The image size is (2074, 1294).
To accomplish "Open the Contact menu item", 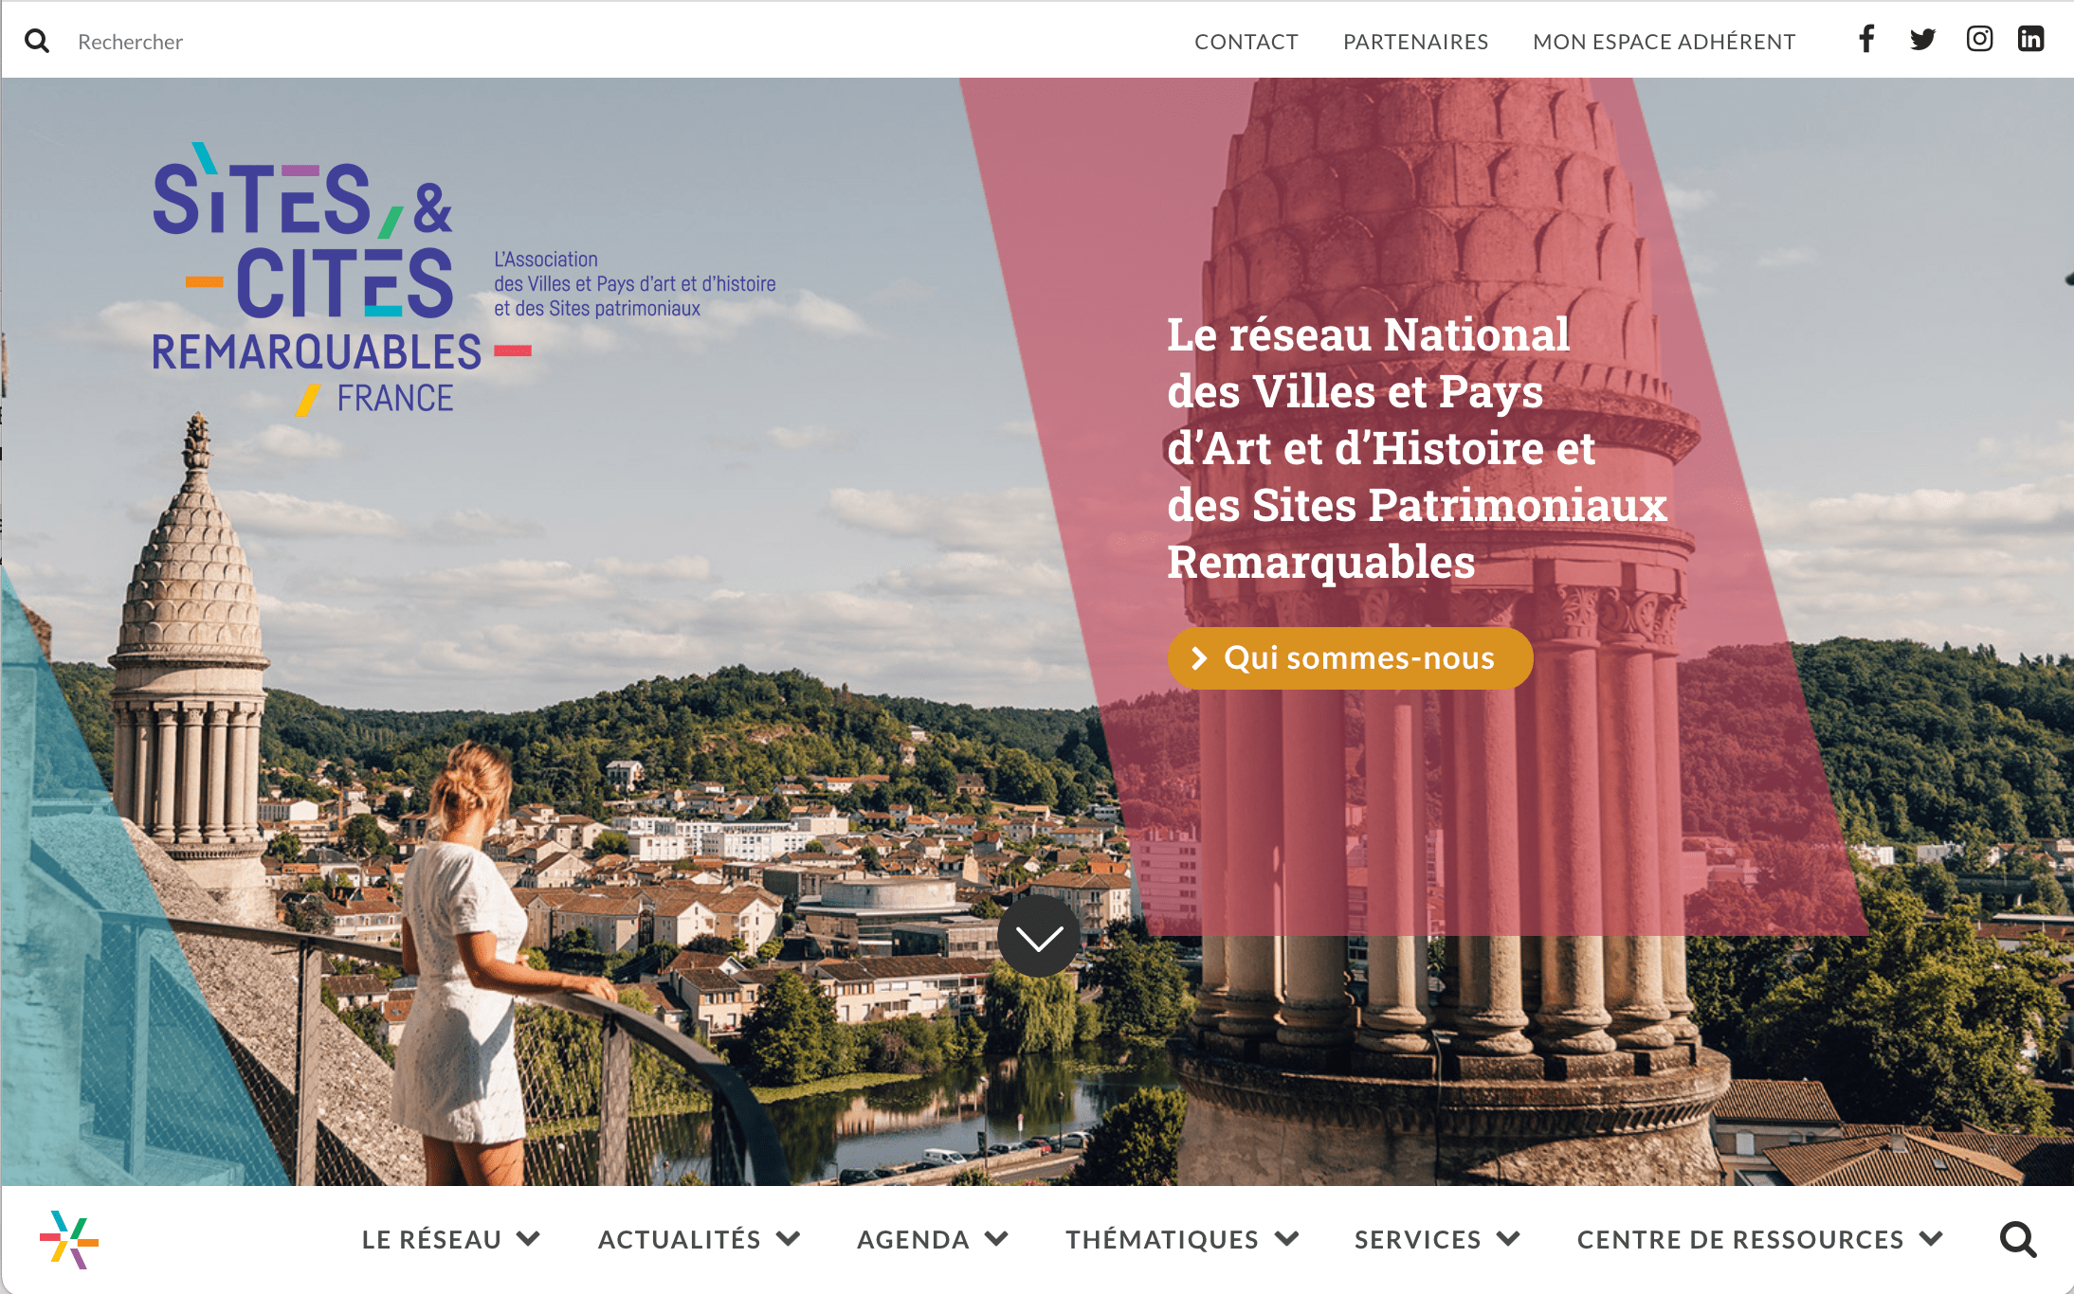I will (1246, 42).
